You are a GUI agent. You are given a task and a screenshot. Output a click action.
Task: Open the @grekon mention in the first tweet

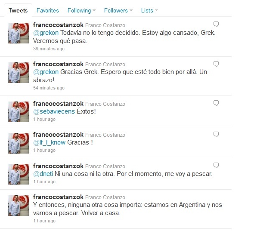tap(46, 33)
